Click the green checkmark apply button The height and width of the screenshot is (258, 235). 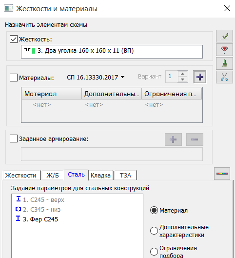point(224,36)
